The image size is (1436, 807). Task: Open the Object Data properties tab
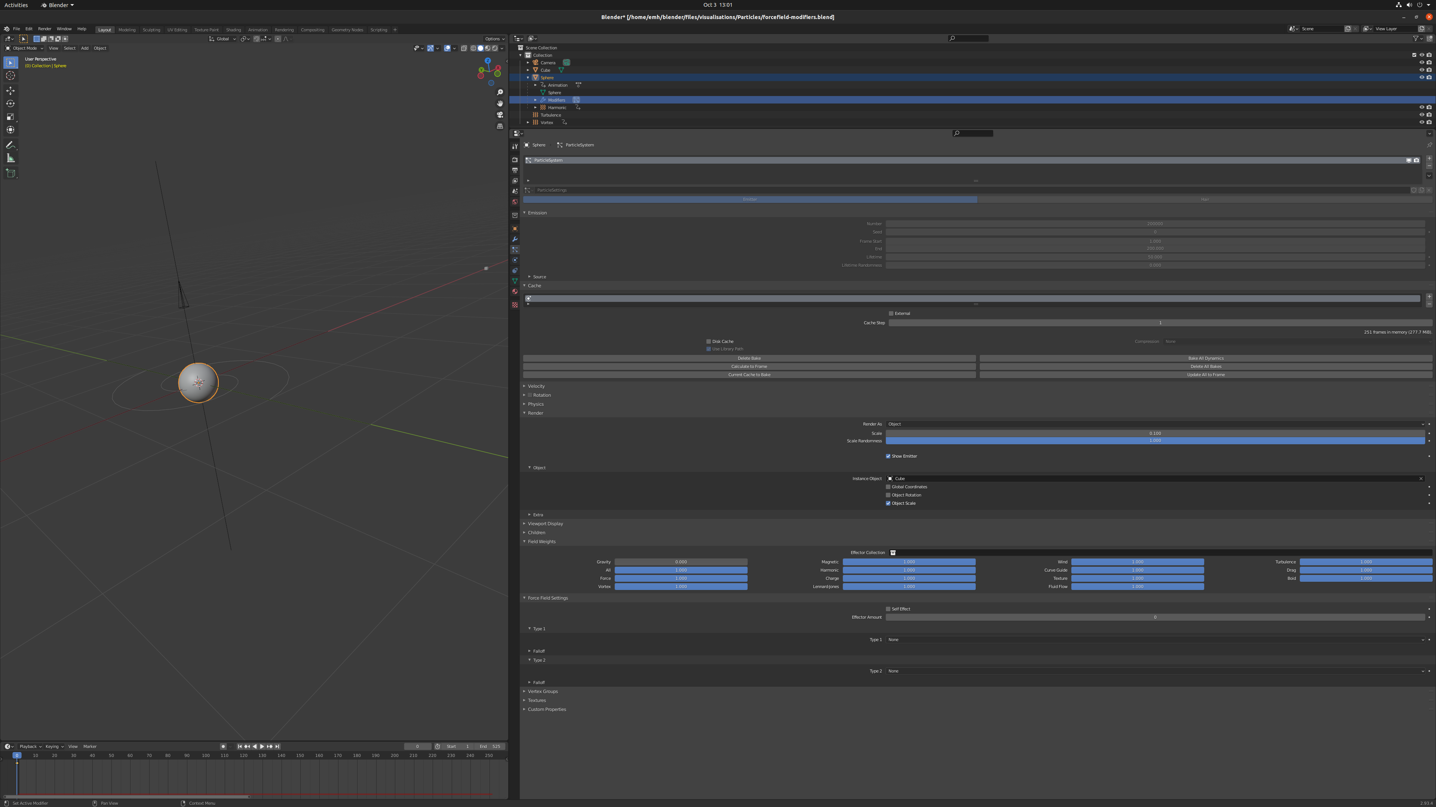click(x=515, y=281)
